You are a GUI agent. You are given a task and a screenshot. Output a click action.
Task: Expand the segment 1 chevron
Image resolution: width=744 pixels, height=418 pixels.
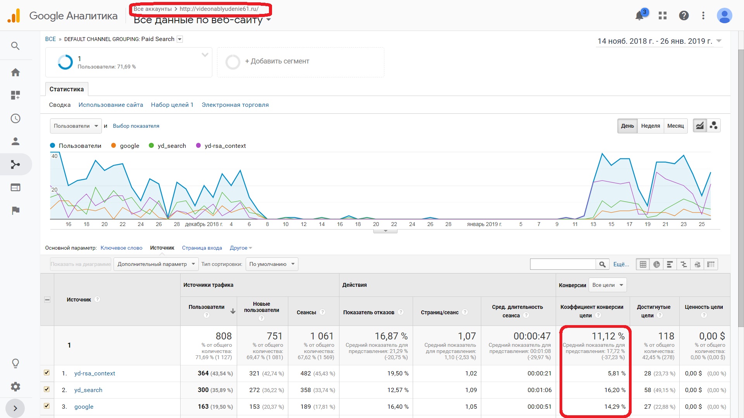[x=205, y=55]
